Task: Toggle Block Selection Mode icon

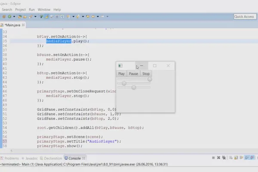Action: click(x=57, y=16)
